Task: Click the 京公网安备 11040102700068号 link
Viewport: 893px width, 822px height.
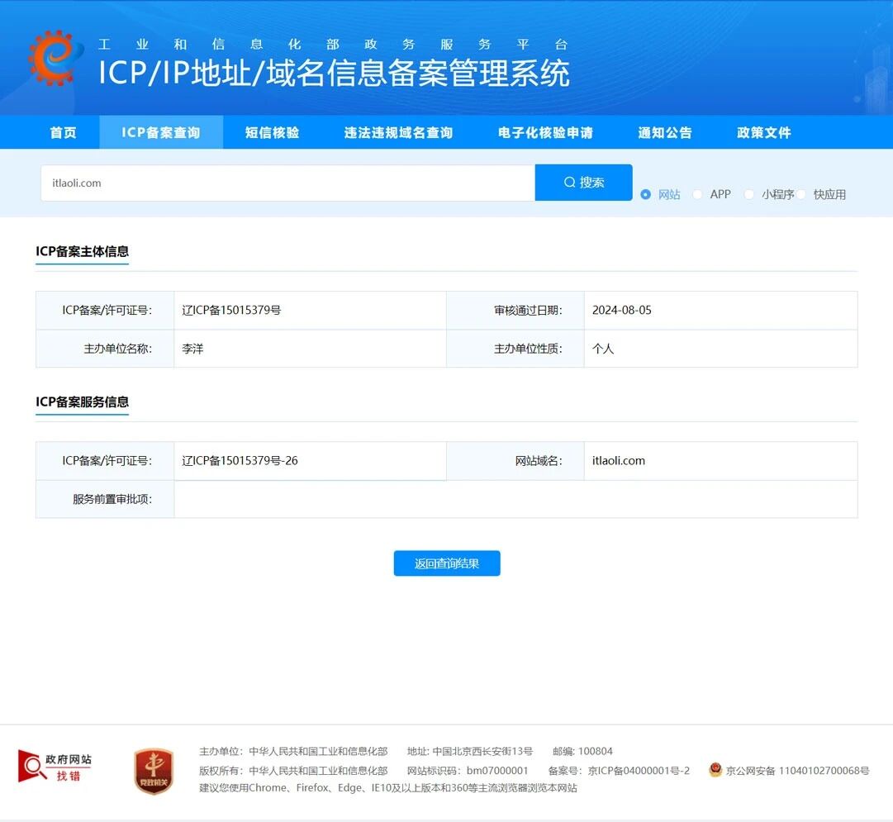Action: point(797,771)
